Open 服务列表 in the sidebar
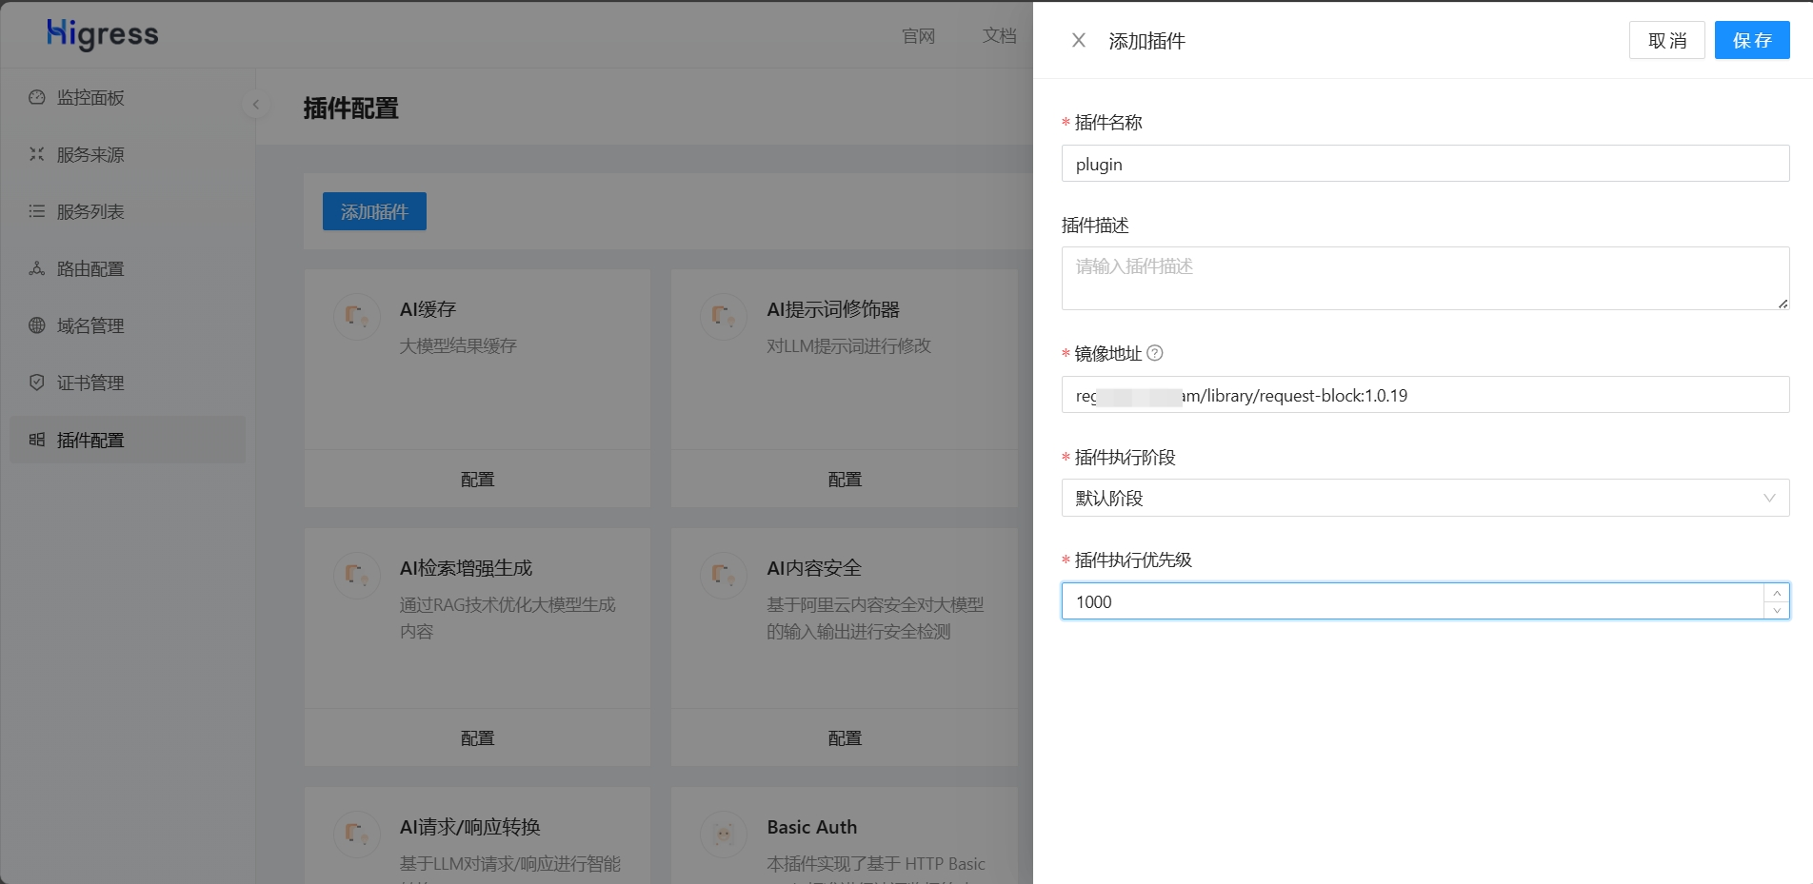 coord(128,211)
